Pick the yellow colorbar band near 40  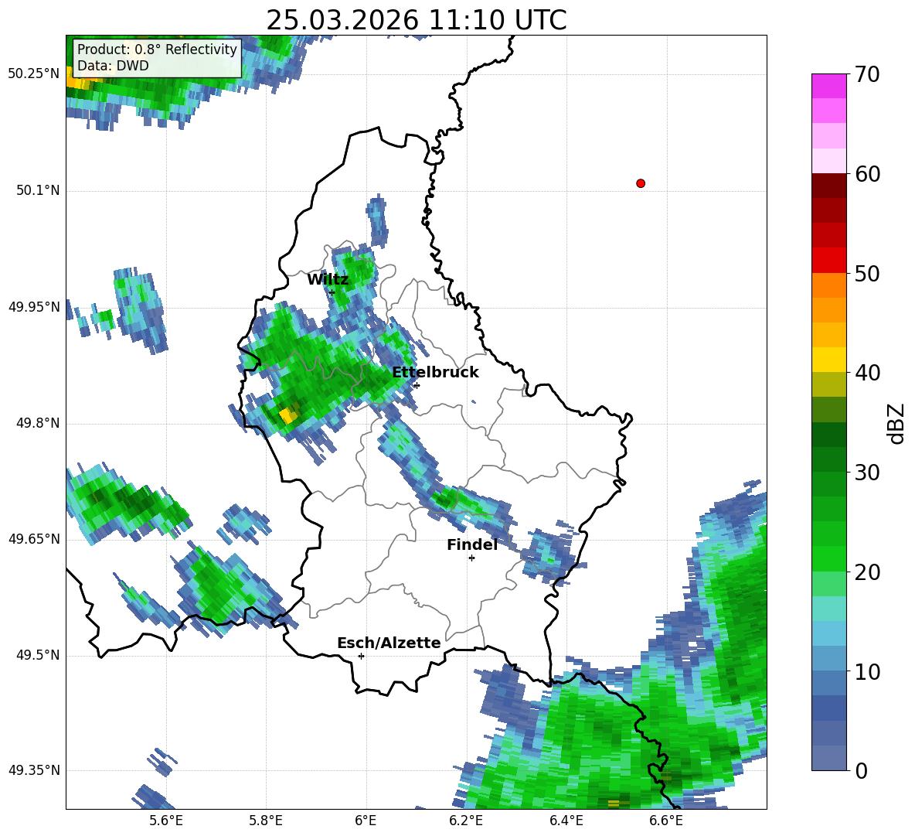pos(828,360)
